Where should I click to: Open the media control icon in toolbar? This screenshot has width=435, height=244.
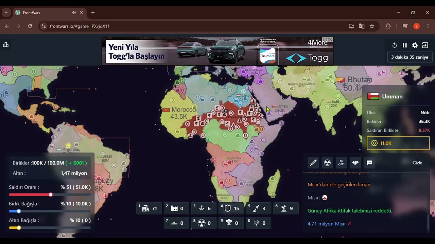[x=405, y=26]
